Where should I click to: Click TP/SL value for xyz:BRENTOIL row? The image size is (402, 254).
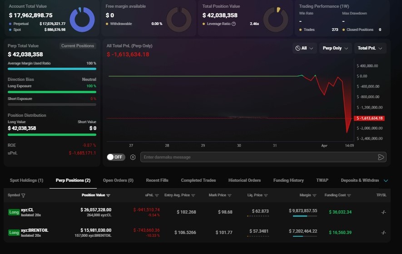point(383,233)
